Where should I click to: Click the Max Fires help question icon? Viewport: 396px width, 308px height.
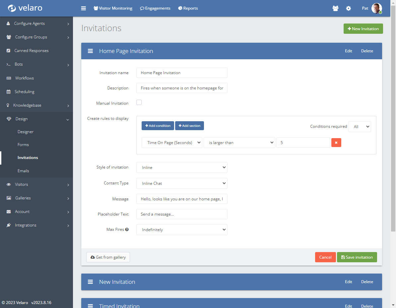[127, 230]
